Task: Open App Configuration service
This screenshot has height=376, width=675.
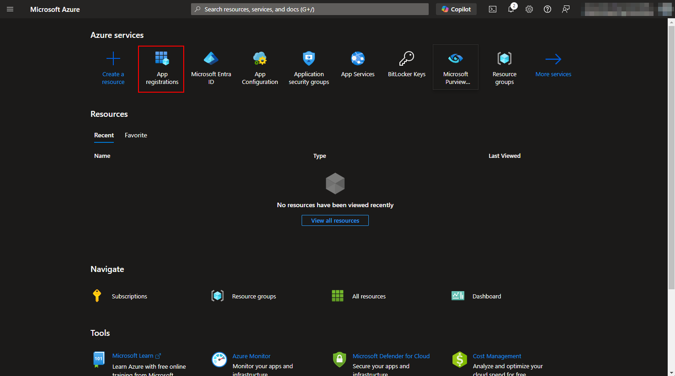Action: tap(260, 68)
